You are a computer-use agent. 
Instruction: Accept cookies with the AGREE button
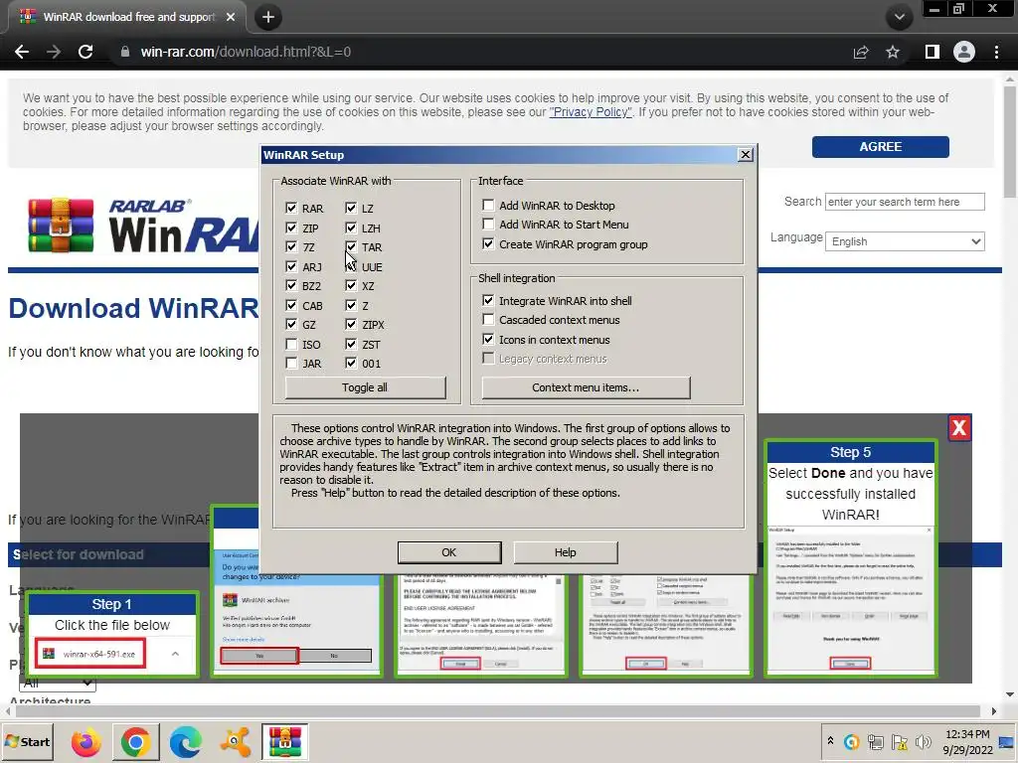pyautogui.click(x=881, y=147)
